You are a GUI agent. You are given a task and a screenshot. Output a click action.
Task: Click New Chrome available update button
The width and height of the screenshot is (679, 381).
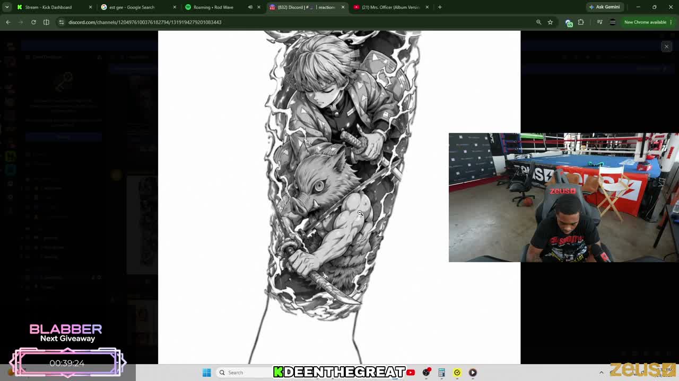(x=645, y=22)
